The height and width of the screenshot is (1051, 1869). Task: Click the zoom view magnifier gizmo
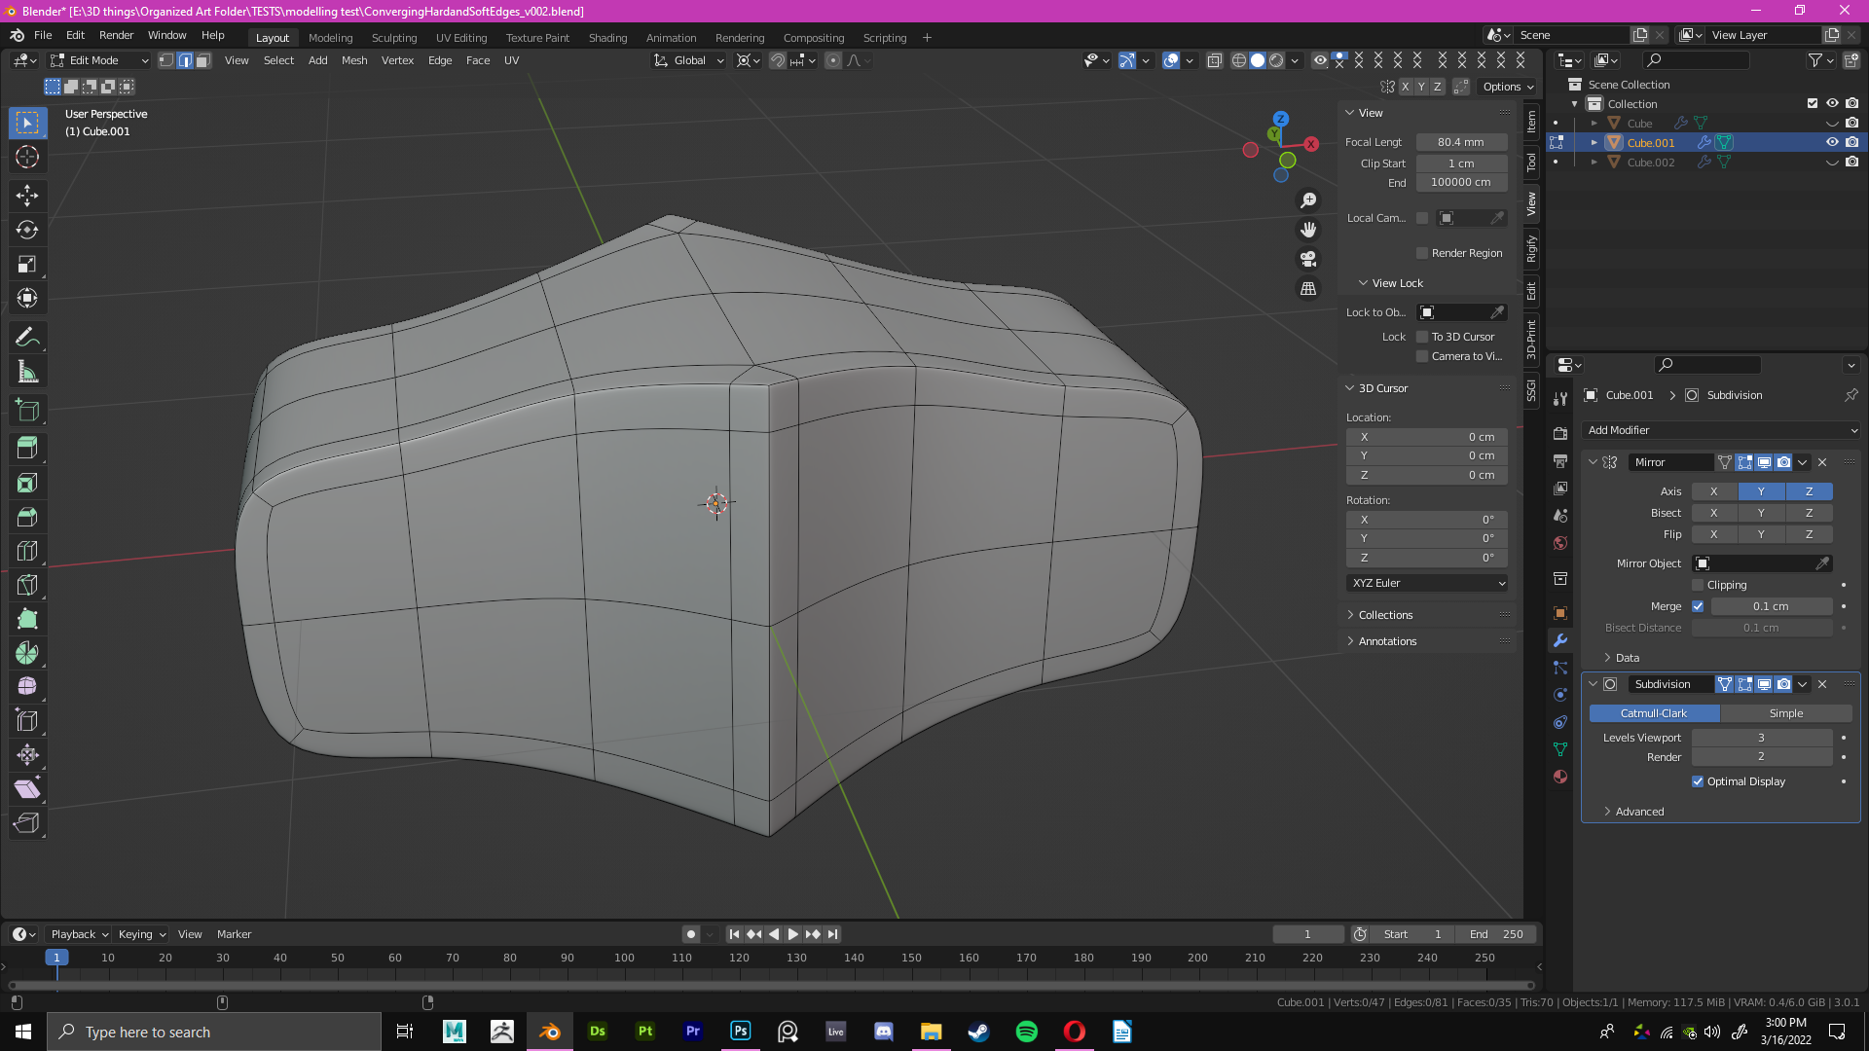(1308, 200)
